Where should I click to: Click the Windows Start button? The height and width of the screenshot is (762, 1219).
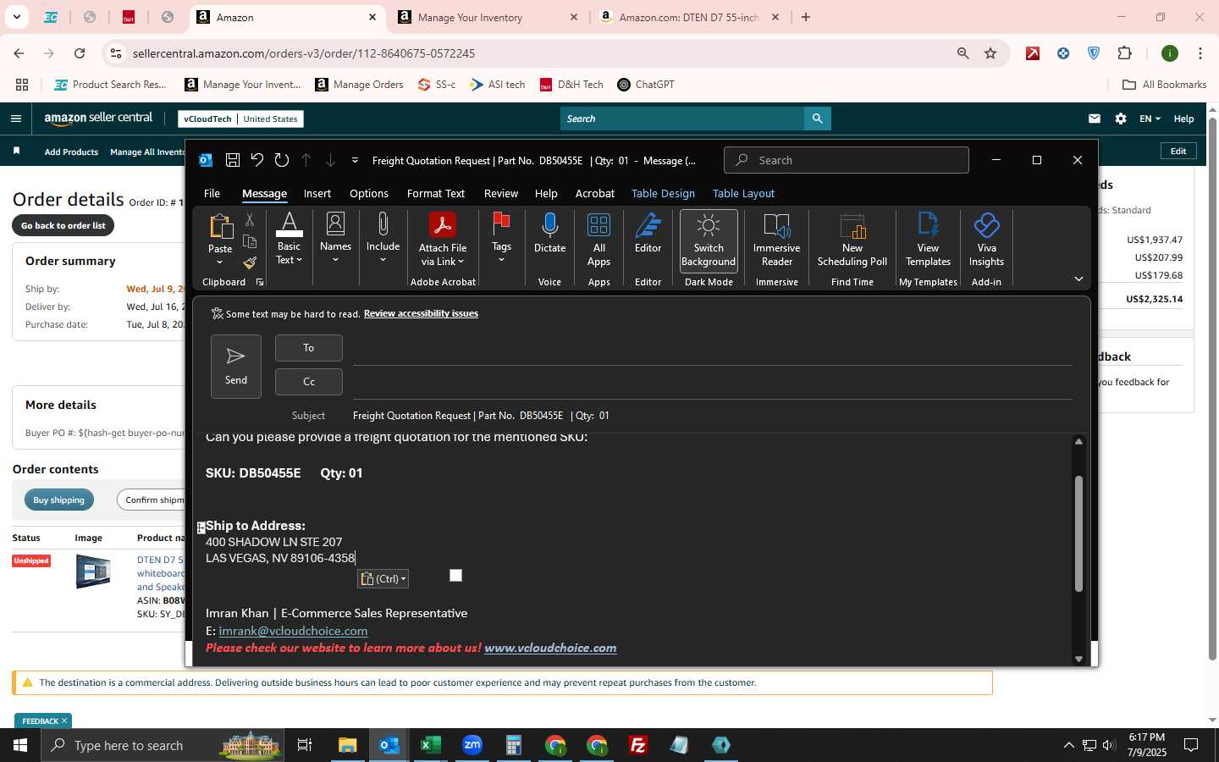point(20,745)
